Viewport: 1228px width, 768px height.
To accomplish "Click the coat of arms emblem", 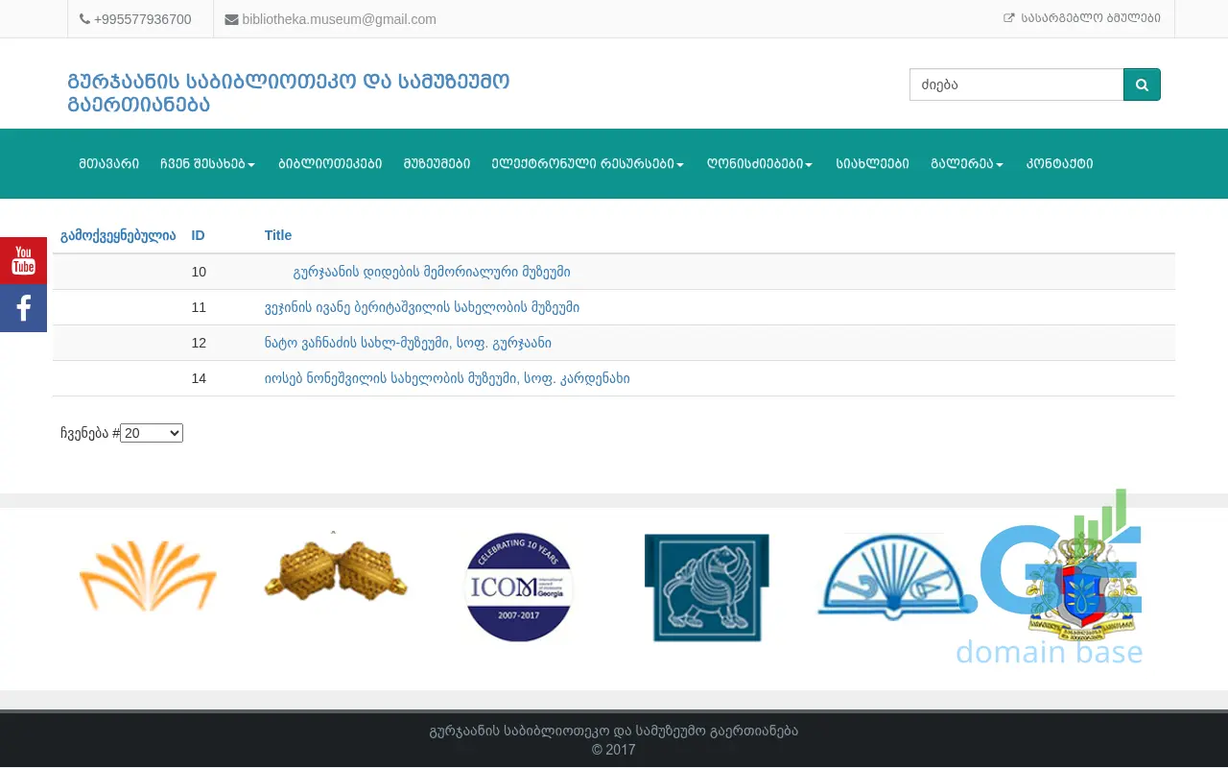I will click(x=1082, y=588).
